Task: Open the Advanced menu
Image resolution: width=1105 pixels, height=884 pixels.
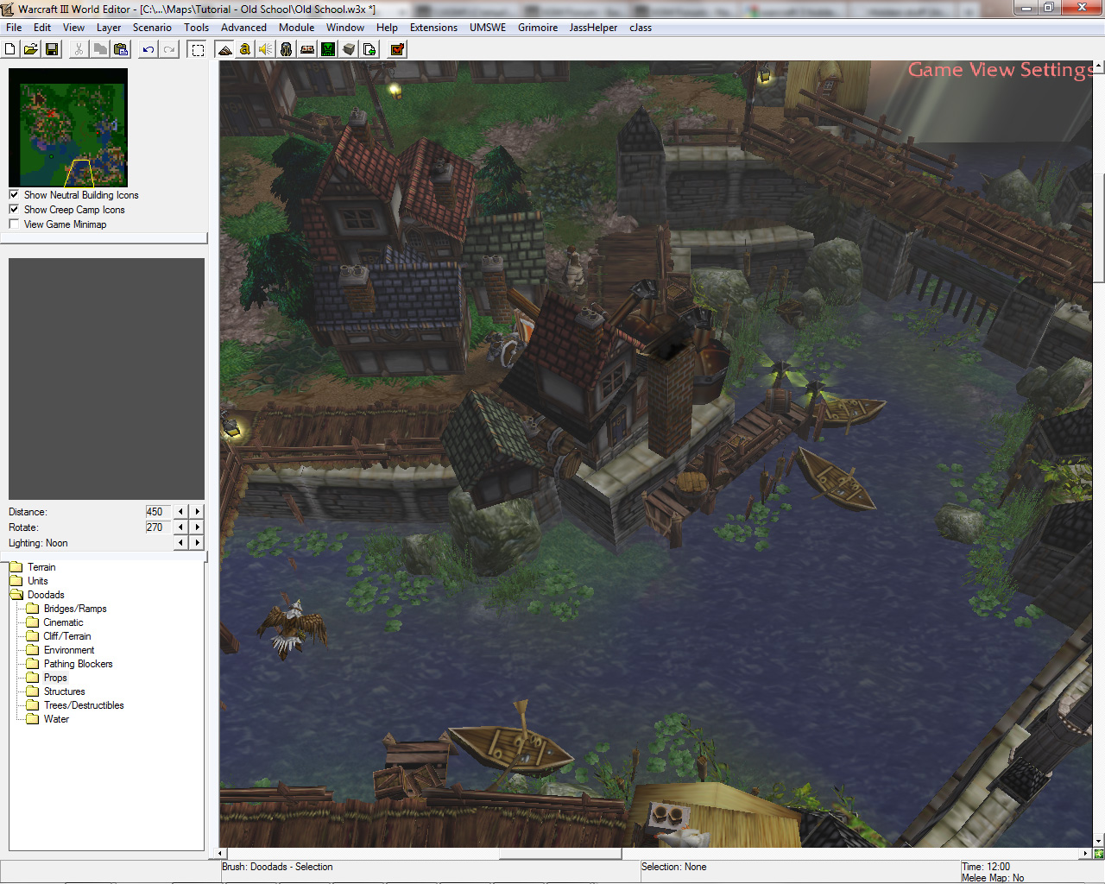Action: tap(243, 28)
